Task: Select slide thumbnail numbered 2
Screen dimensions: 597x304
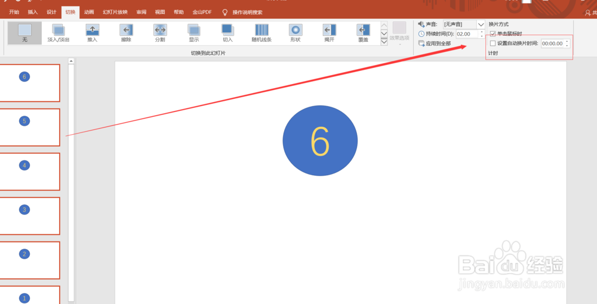Action: [x=29, y=260]
